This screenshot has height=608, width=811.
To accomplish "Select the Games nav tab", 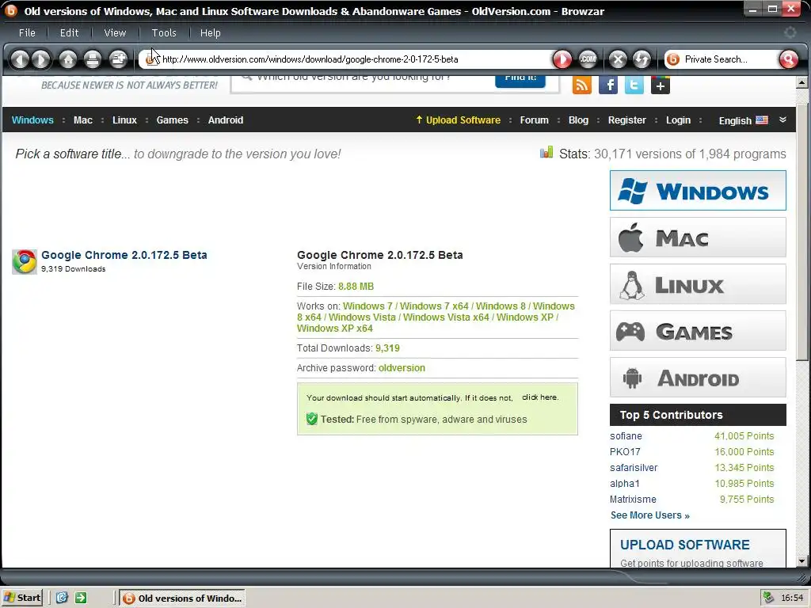I will tap(172, 120).
